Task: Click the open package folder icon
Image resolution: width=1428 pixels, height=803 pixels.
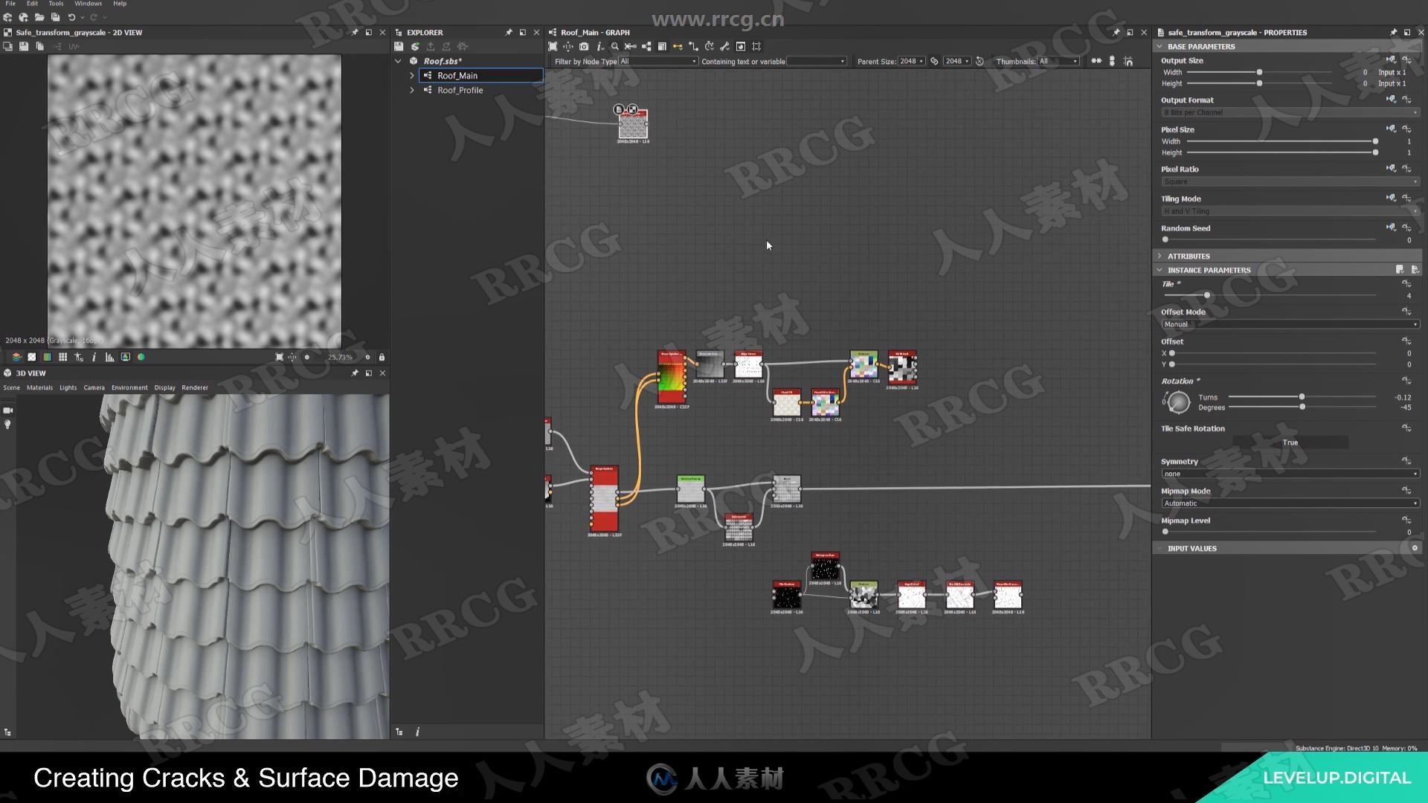Action: (39, 17)
